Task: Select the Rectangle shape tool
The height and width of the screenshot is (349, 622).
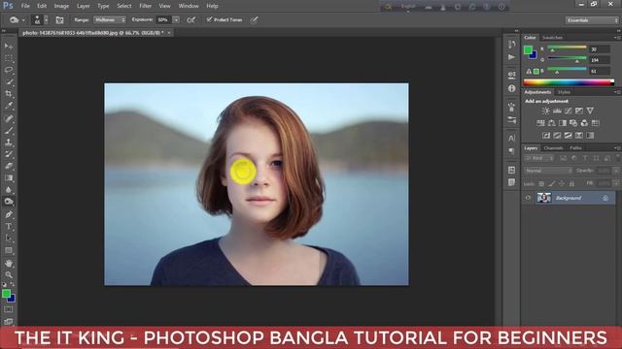Action: click(x=9, y=250)
